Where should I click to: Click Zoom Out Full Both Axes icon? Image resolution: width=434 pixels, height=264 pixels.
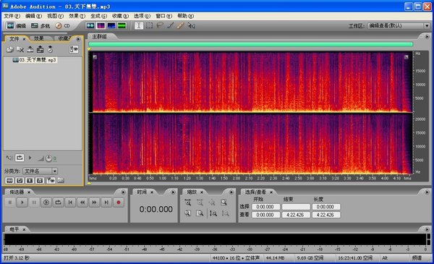pyautogui.click(x=212, y=203)
